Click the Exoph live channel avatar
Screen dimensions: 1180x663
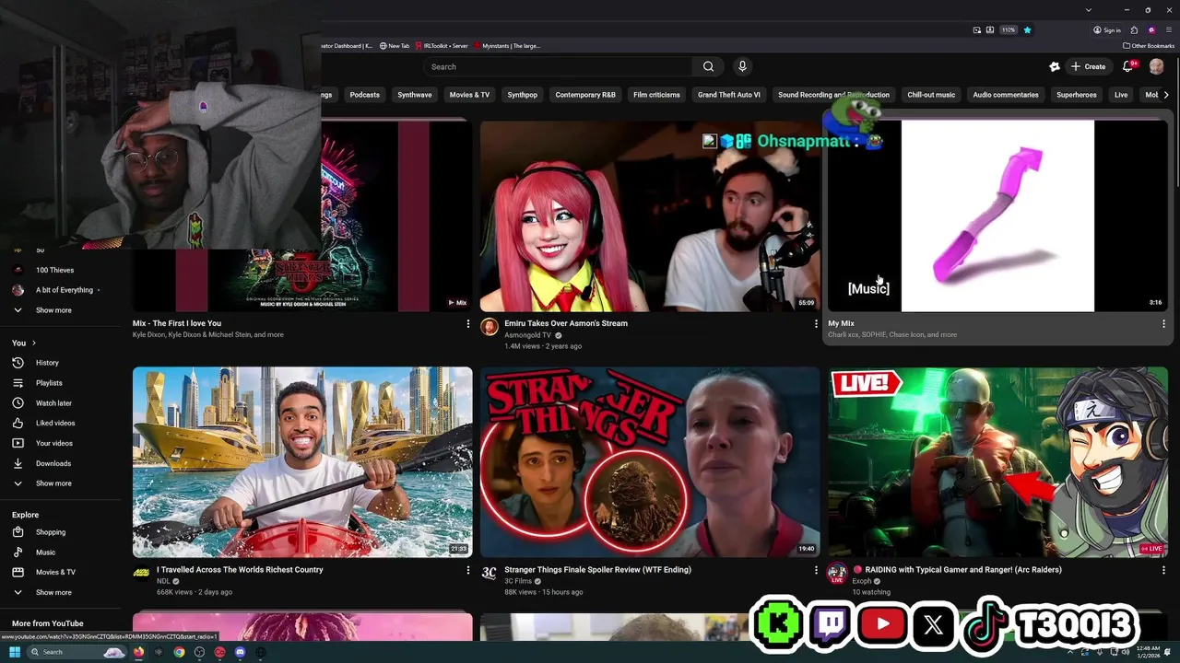[837, 573]
